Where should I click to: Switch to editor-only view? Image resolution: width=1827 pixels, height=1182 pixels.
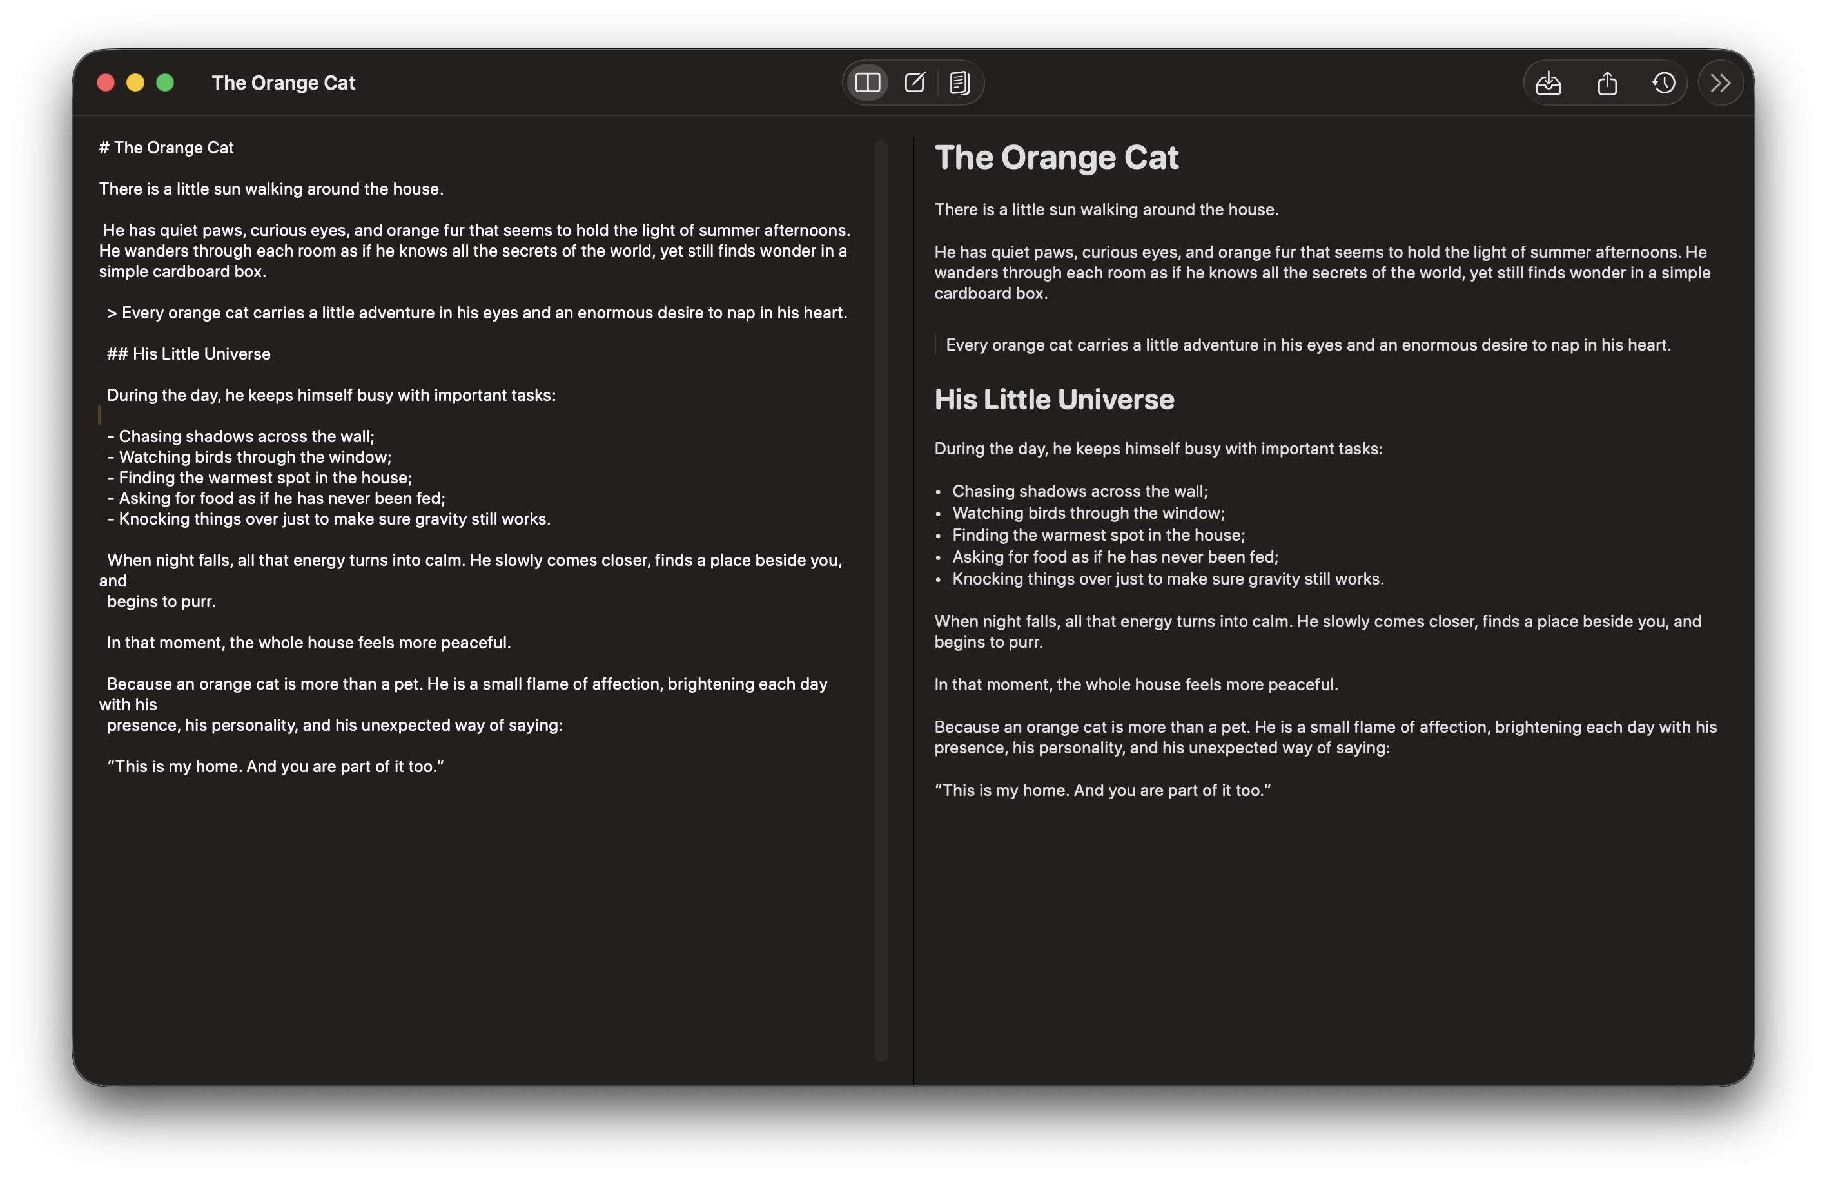[x=914, y=82]
